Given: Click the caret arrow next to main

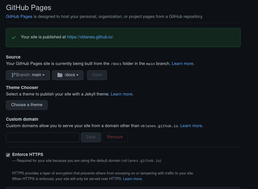Looking at the screenshot, I should point(43,75).
